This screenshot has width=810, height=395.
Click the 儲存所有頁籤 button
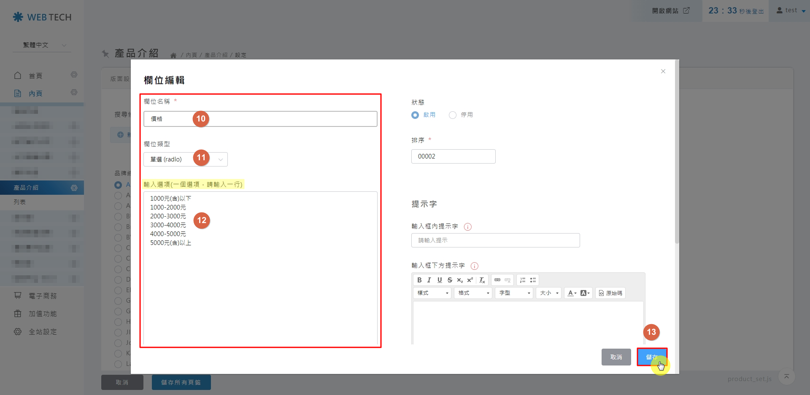181,382
